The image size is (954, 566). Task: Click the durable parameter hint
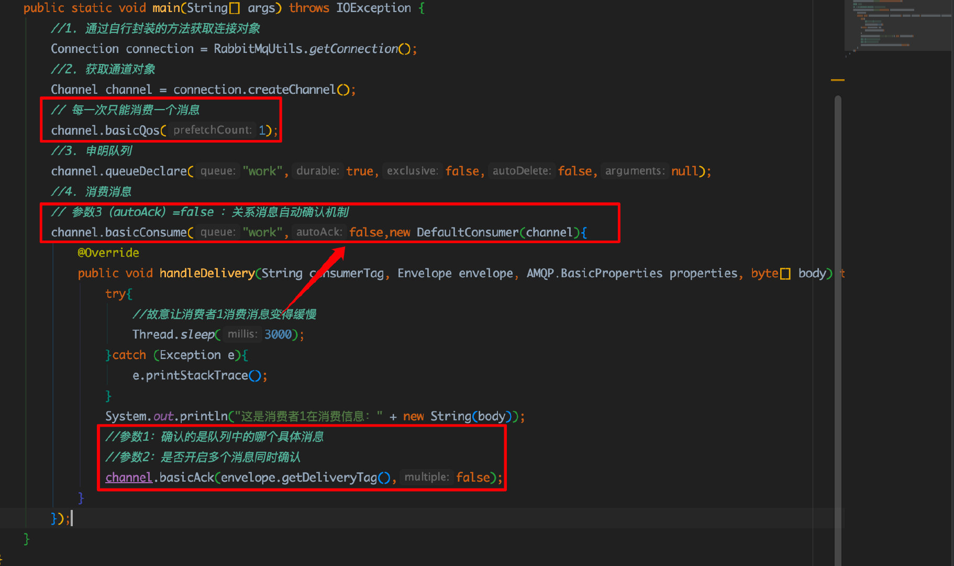click(317, 171)
